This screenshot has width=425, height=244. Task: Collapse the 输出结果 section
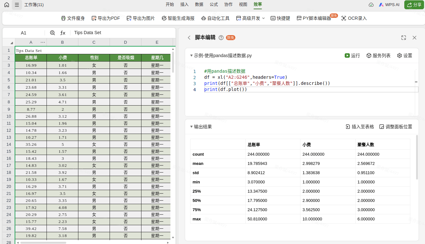pos(191,127)
